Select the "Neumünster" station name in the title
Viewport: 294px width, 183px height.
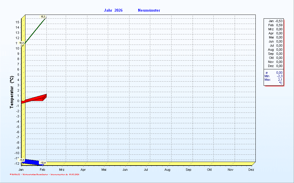149,10
